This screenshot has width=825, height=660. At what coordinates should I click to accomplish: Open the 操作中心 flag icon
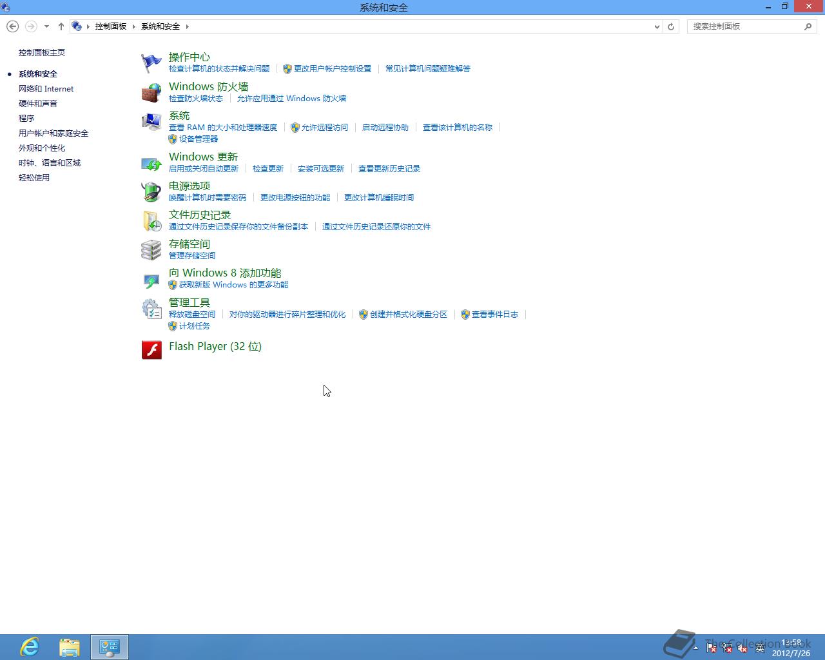[x=151, y=63]
